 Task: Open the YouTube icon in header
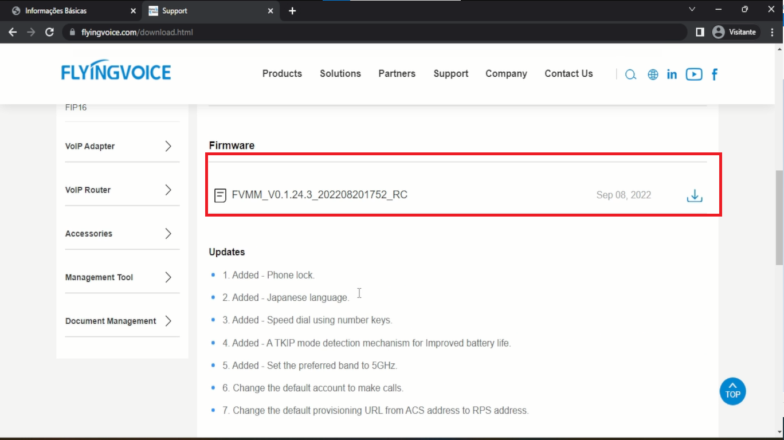(x=693, y=74)
